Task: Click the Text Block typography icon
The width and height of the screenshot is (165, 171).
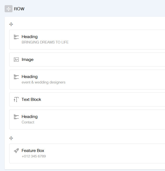Action: tap(16, 100)
